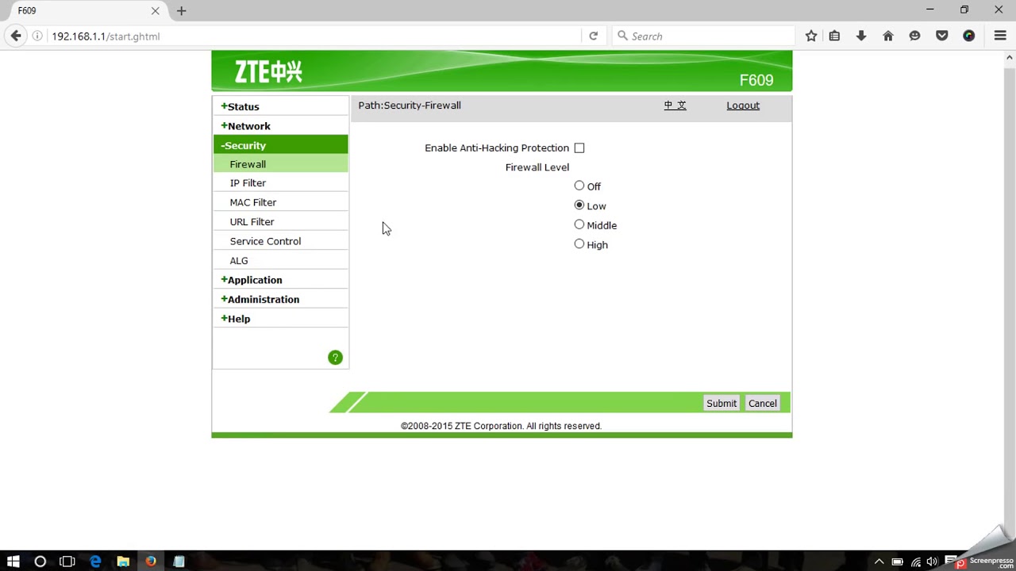
Task: Select the Low firewall level
Action: click(579, 205)
